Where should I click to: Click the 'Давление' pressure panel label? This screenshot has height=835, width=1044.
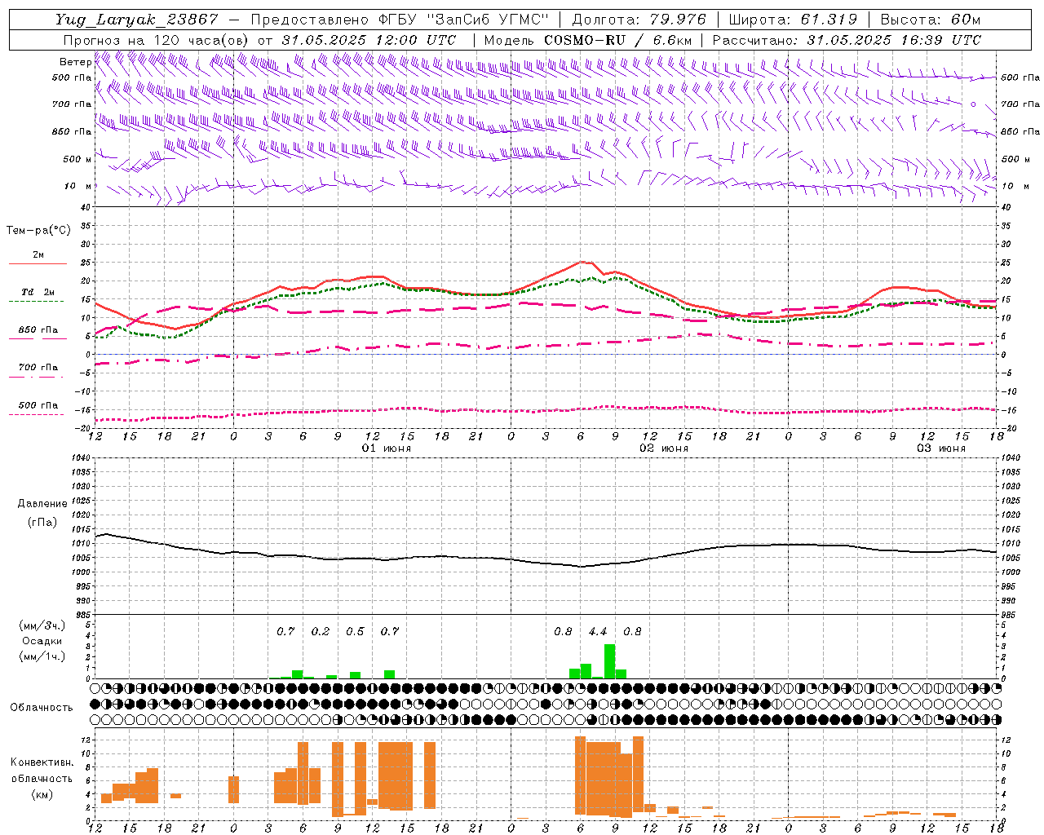(x=42, y=504)
